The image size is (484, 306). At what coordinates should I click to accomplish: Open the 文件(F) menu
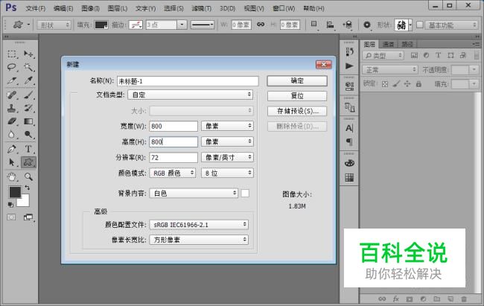pyautogui.click(x=35, y=8)
